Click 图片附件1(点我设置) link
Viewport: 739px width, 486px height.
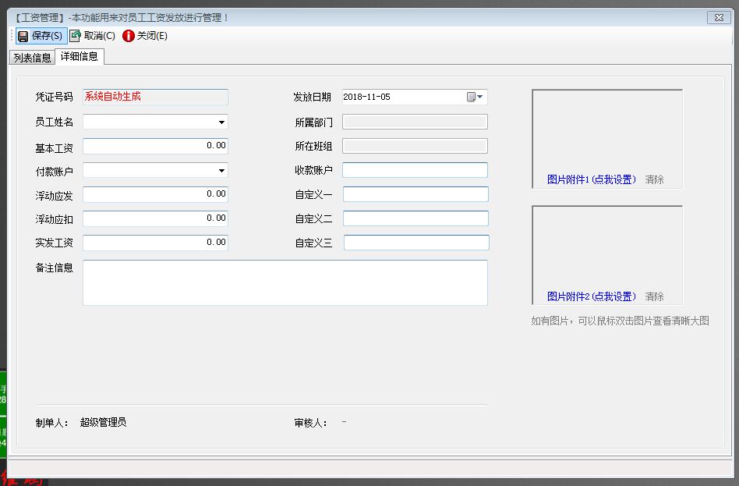coord(592,179)
